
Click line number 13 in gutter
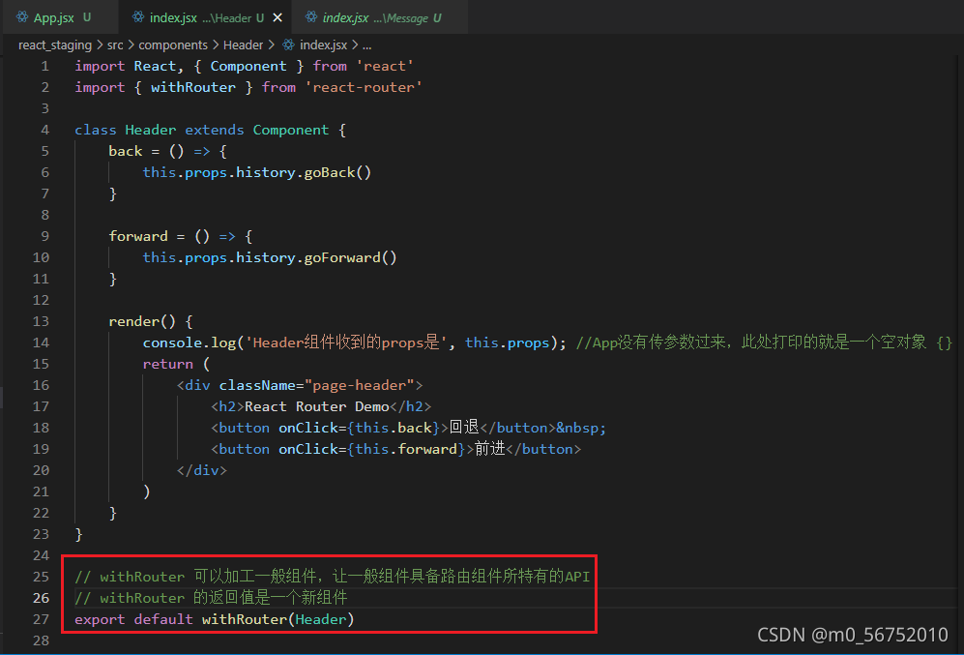click(41, 321)
